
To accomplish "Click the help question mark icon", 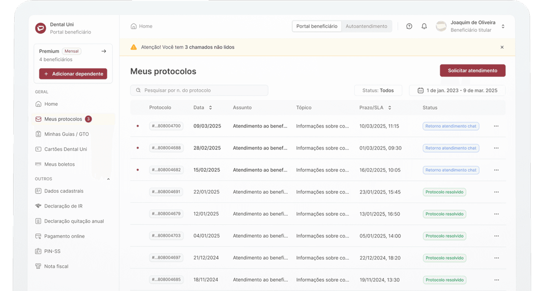I will click(409, 26).
